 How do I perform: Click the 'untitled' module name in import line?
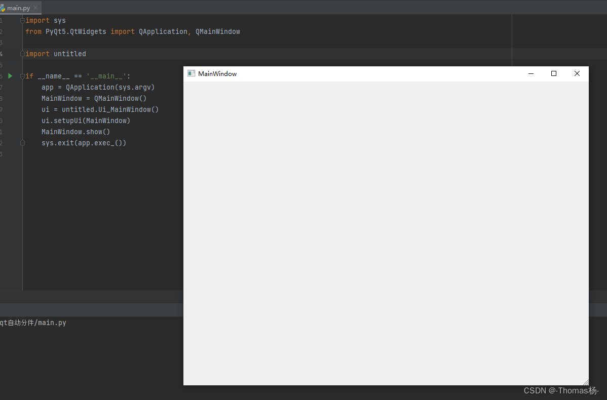pyautogui.click(x=70, y=54)
